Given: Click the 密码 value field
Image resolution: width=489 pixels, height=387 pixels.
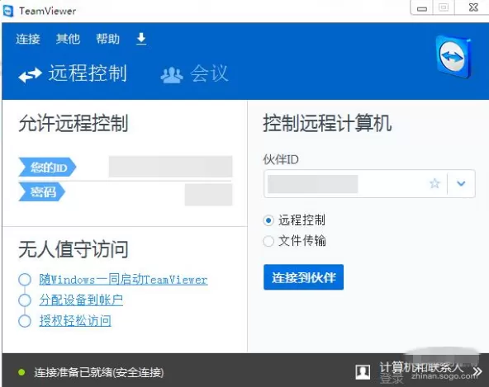Looking at the screenshot, I should coord(209,195).
